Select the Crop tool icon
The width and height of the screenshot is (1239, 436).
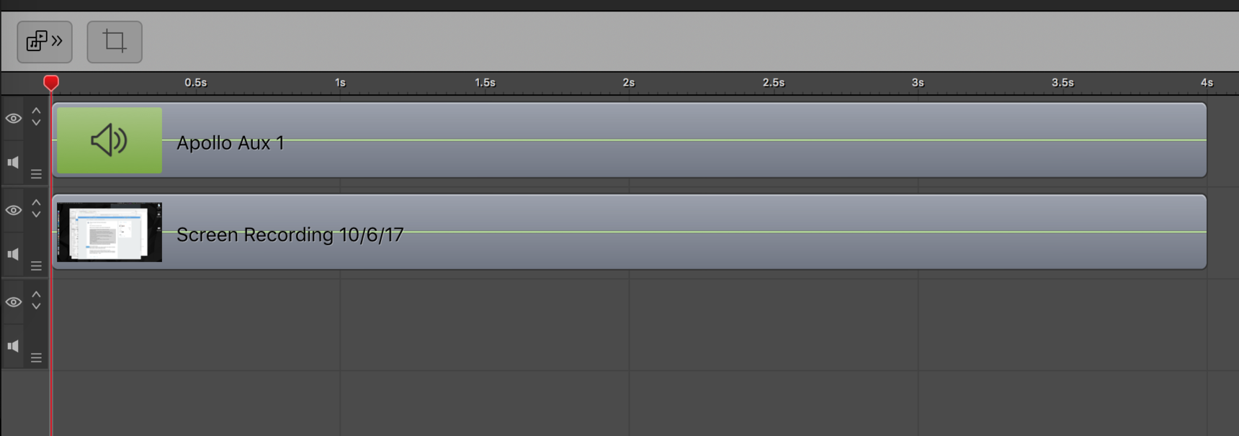click(115, 42)
